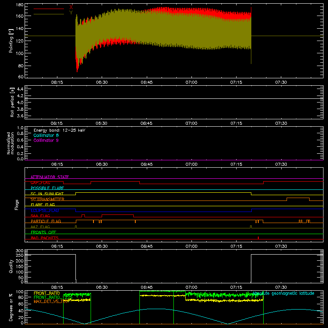Click the 'Pointing' y-axis title
The height and width of the screenshot is (328, 328).
tap(11, 41)
